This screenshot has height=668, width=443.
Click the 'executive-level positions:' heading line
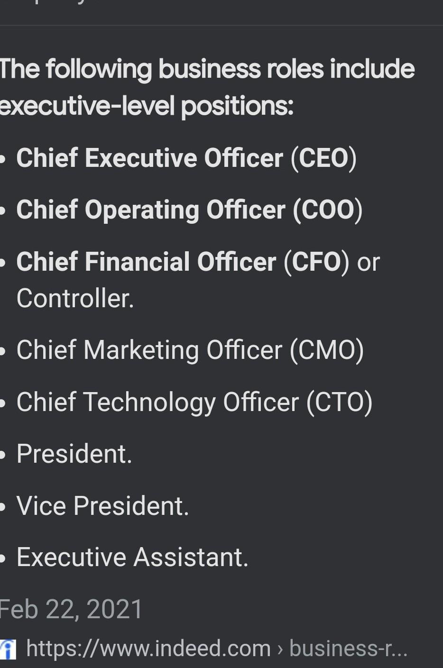(147, 106)
